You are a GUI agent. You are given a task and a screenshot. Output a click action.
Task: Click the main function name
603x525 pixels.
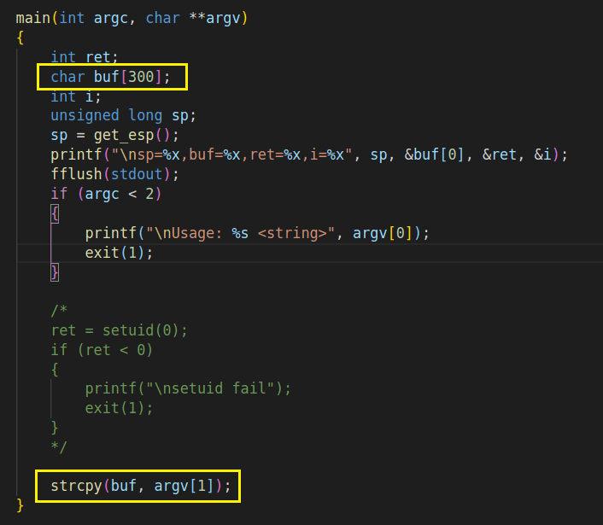pos(33,18)
